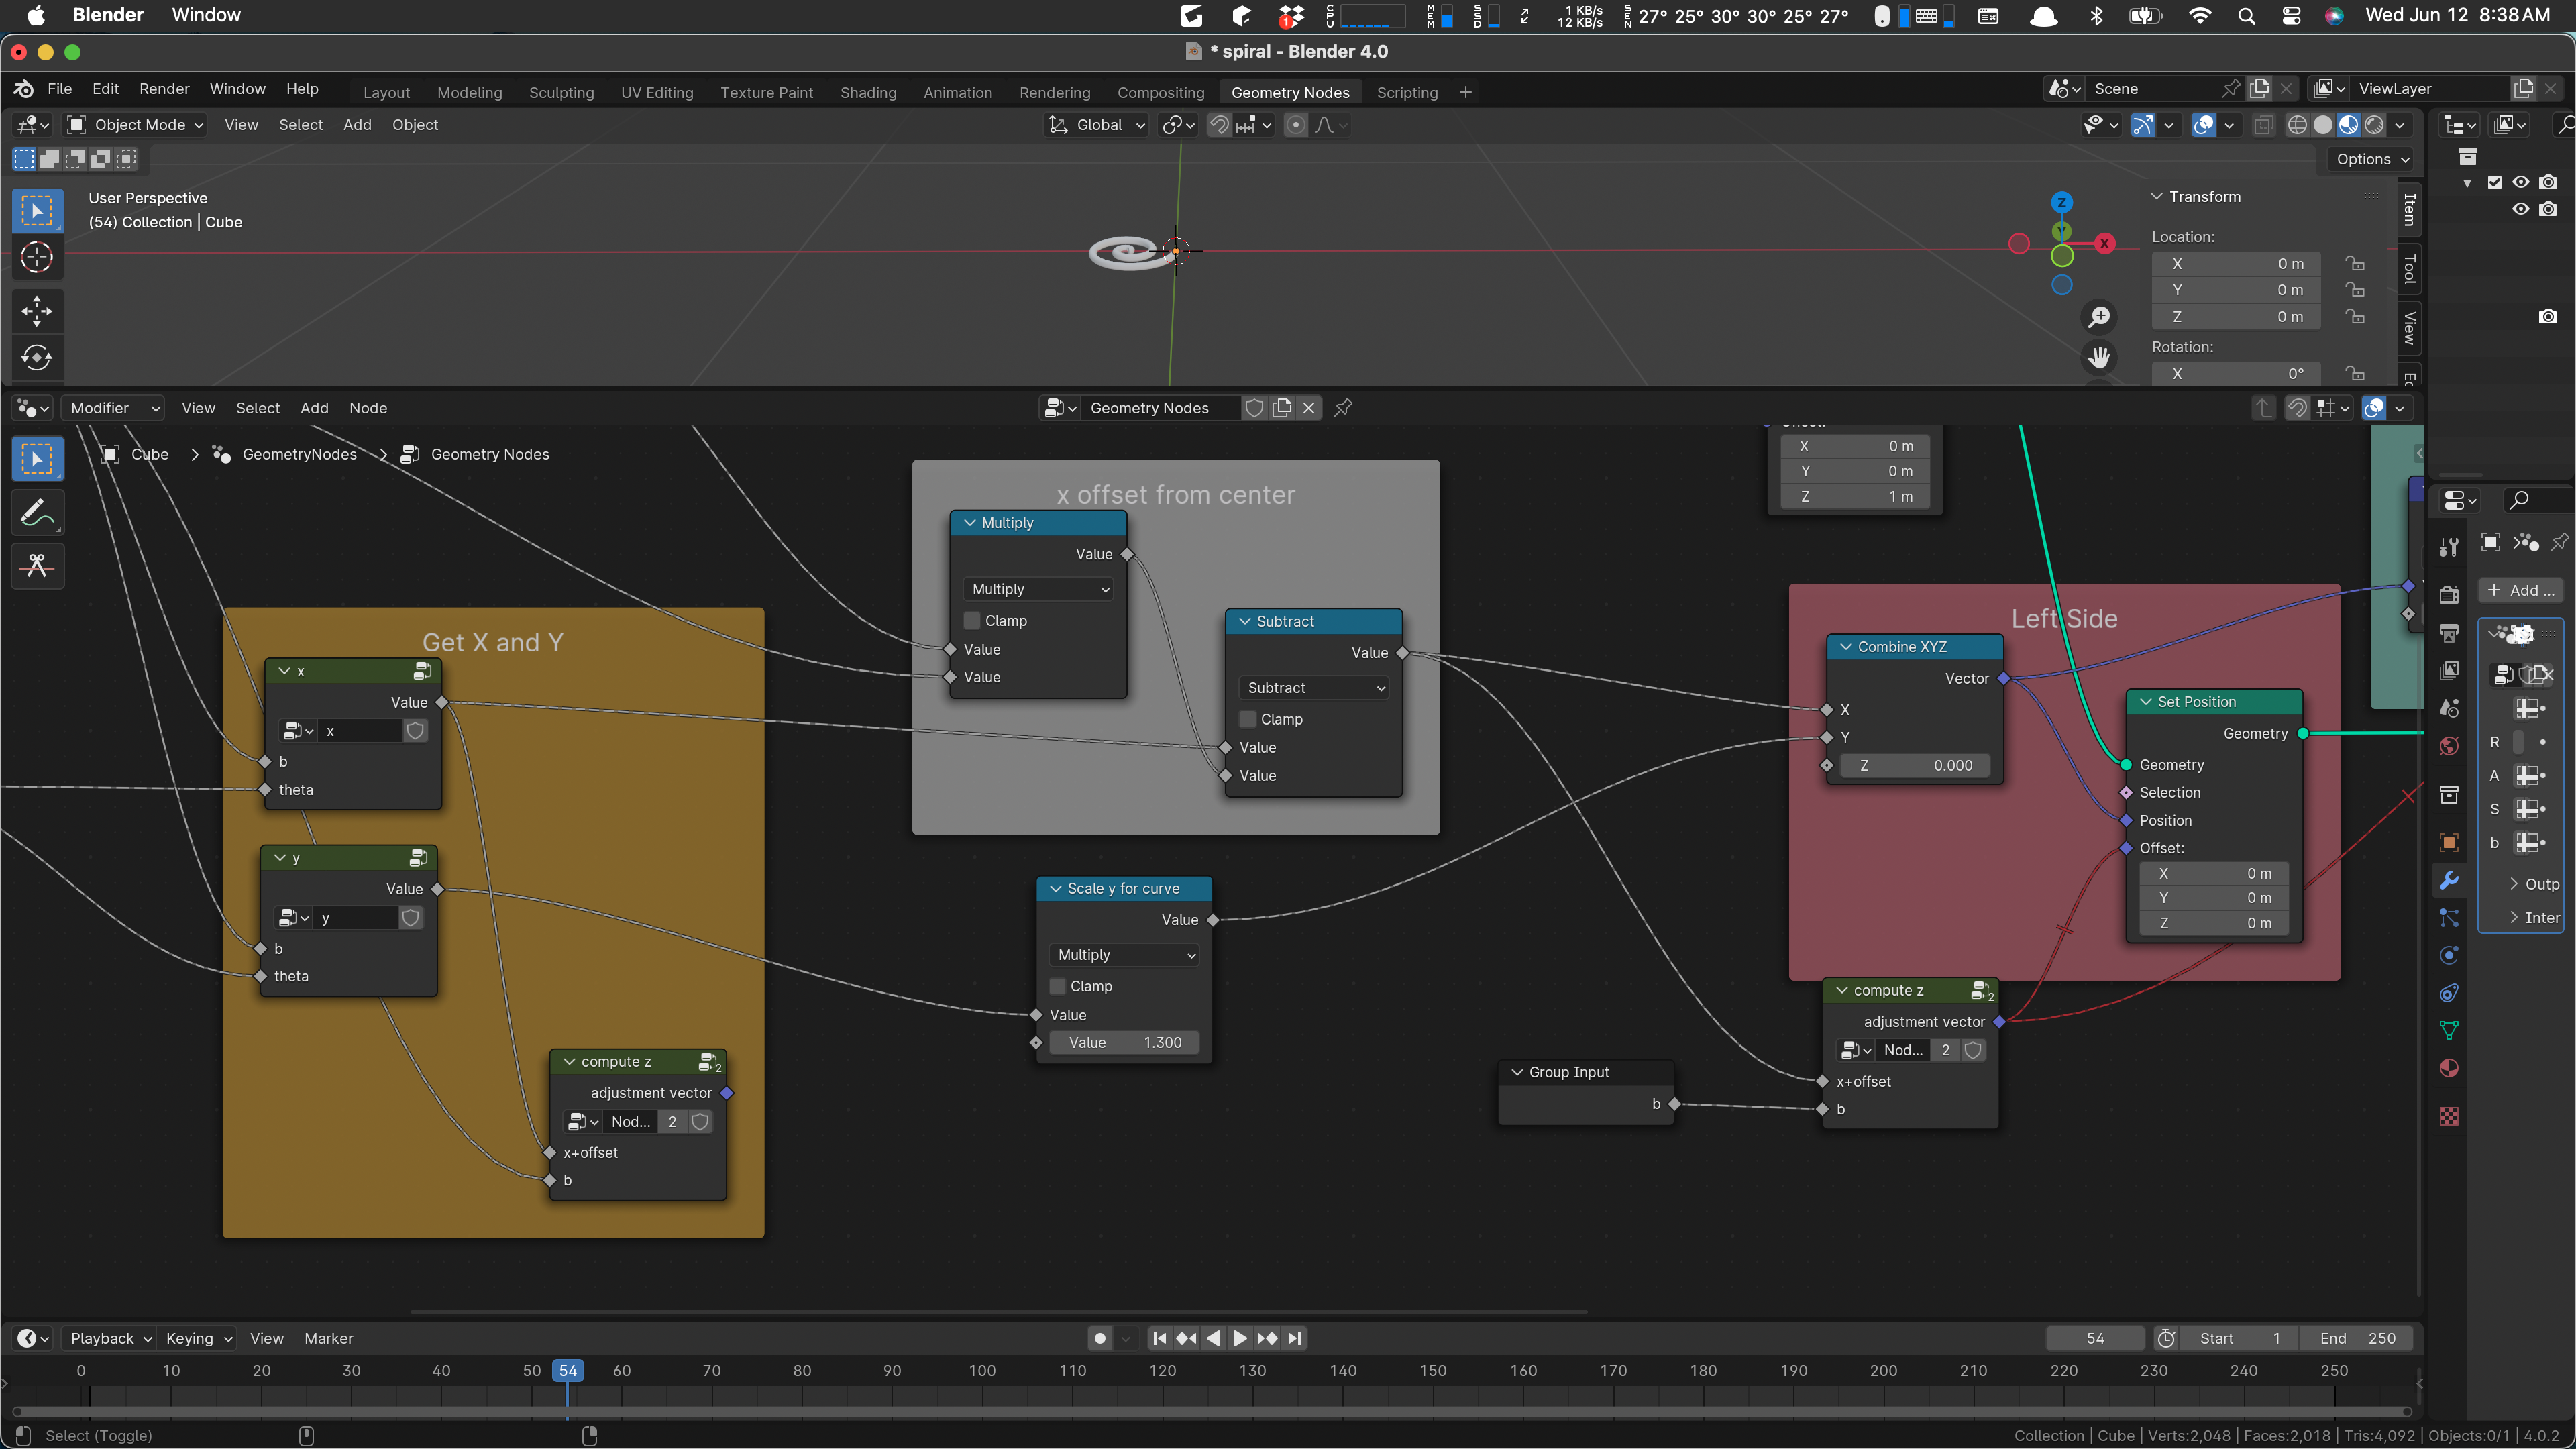Open the World properties tab

pos(2449,746)
